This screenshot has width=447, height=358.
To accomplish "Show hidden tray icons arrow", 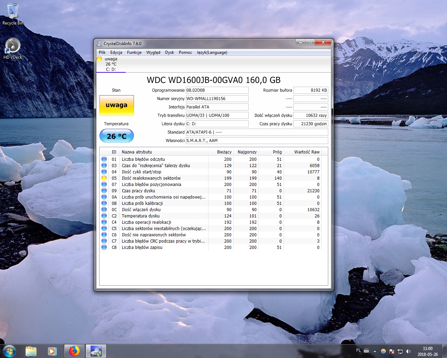I will coord(375,351).
